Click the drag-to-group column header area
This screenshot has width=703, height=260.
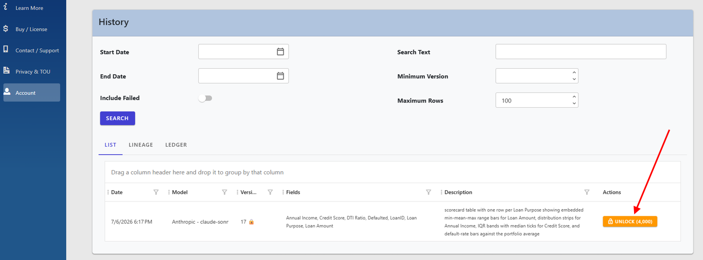pos(393,172)
